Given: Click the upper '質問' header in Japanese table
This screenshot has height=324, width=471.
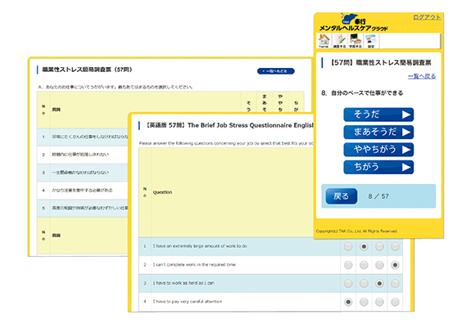Looking at the screenshot, I should tap(57, 110).
